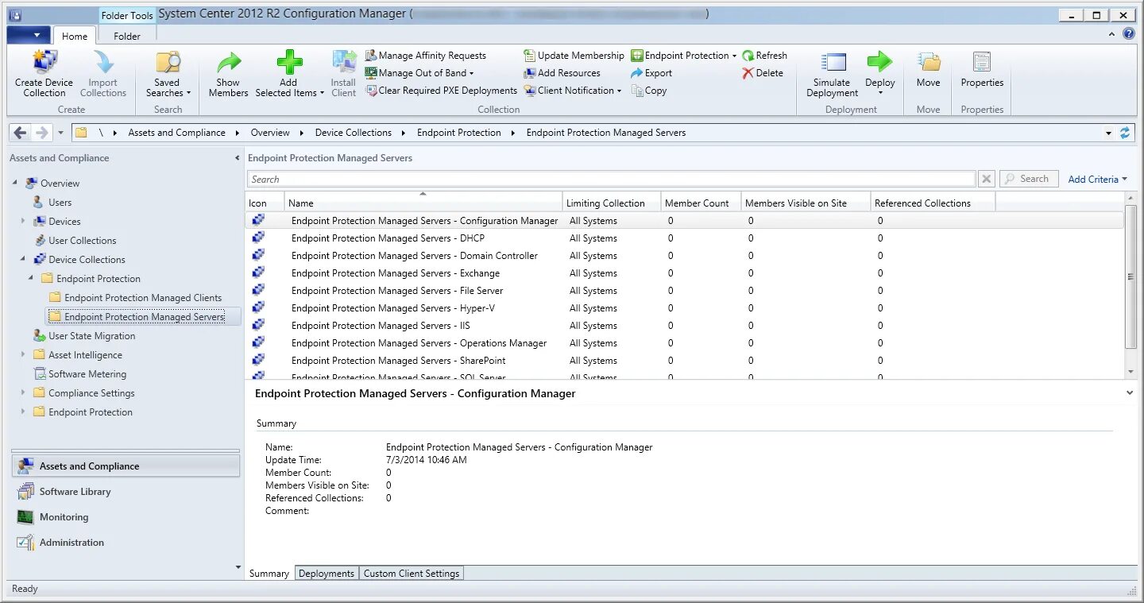Click Add Resources in the ribbon
The width and height of the screenshot is (1144, 603).
tap(562, 73)
